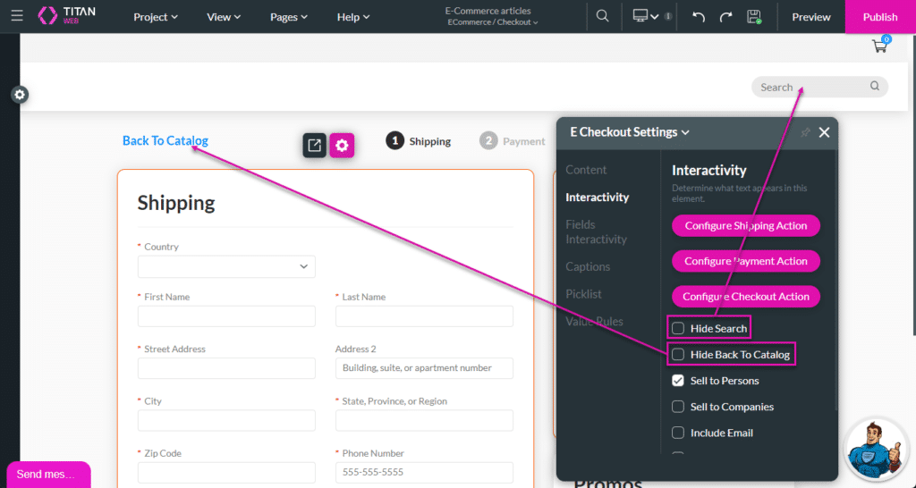
Task: Open the device view selector dropdown
Action: pyautogui.click(x=646, y=16)
